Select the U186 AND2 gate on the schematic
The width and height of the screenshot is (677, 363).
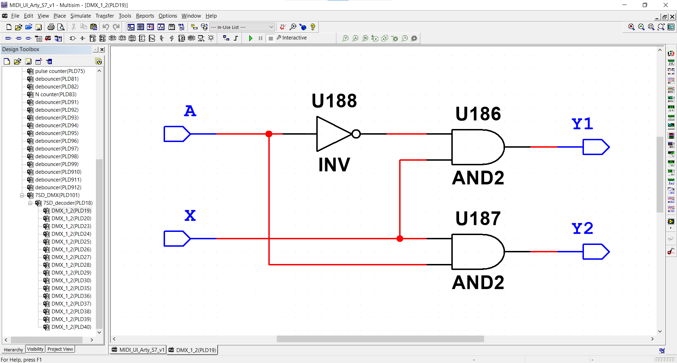pyautogui.click(x=478, y=147)
